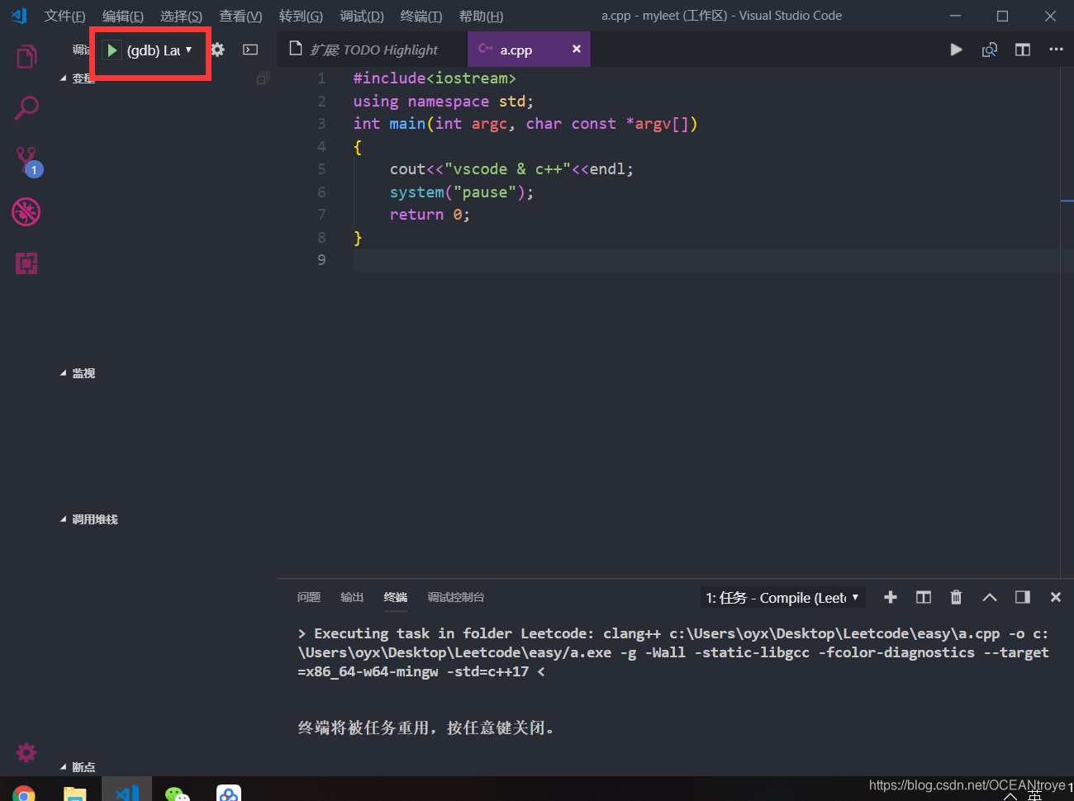Screen dimensions: 1074x801
Task: Open the 终端(T) menu
Action: [421, 17]
